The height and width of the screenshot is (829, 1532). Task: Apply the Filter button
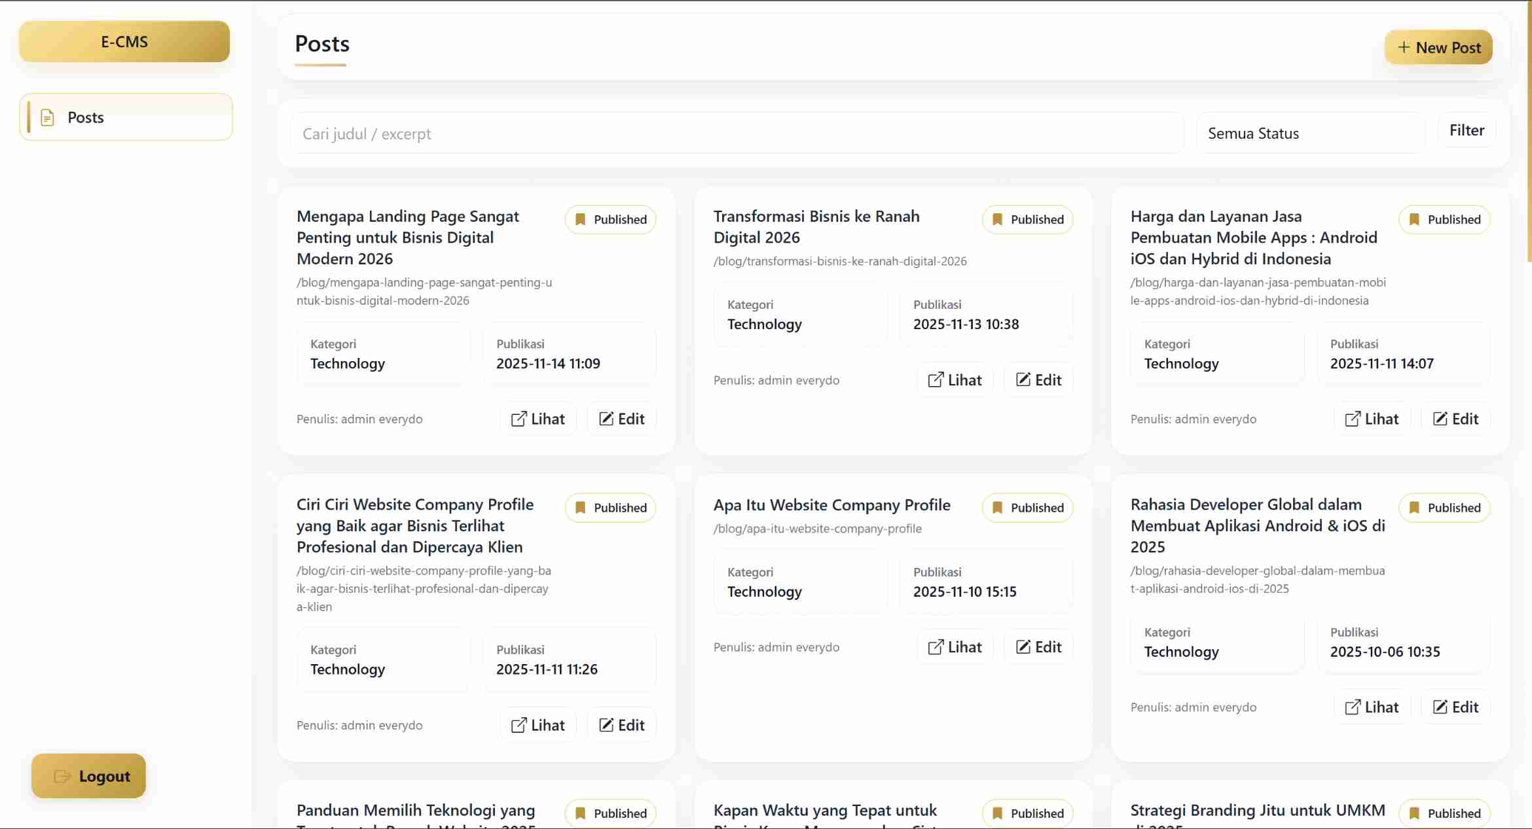(1467, 130)
